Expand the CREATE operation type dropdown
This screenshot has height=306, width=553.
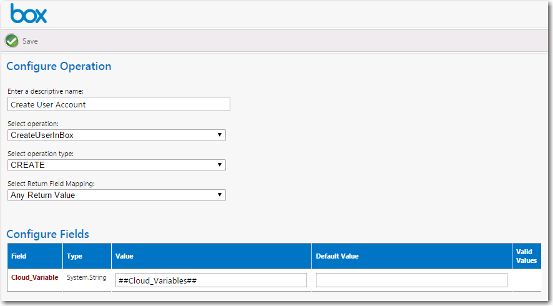pyautogui.click(x=117, y=165)
